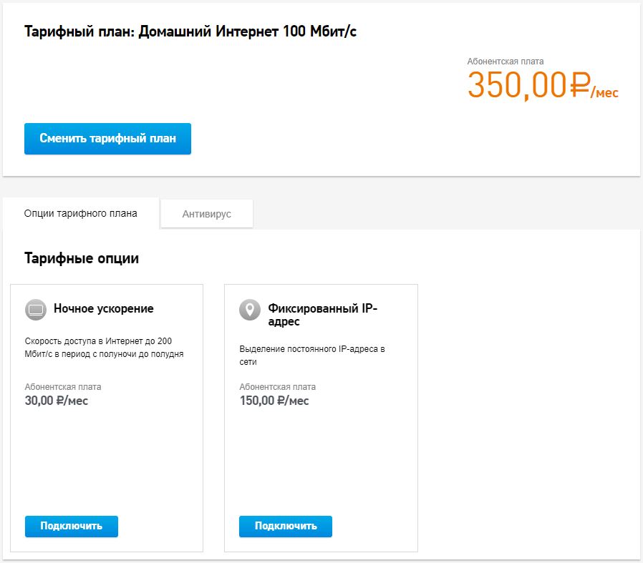Open the Ночное ускорение option title
Screen dimensions: 643x563
click(x=104, y=308)
